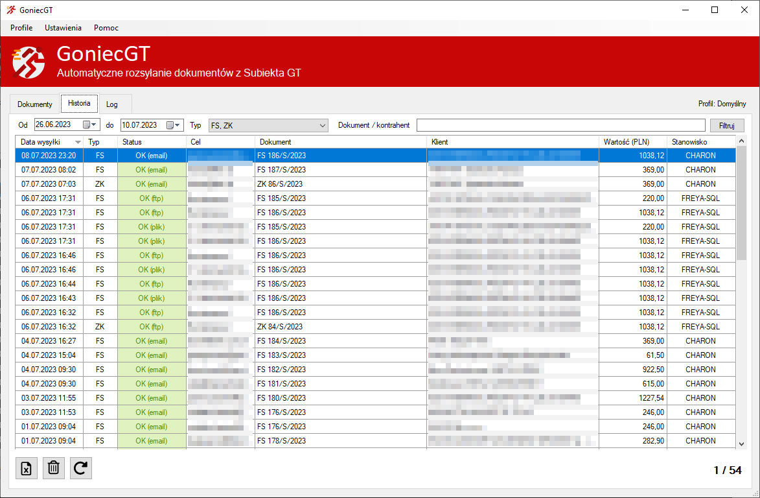This screenshot has width=760, height=498.
Task: Click document cell FS 180/S/2023
Action: pyautogui.click(x=341, y=398)
